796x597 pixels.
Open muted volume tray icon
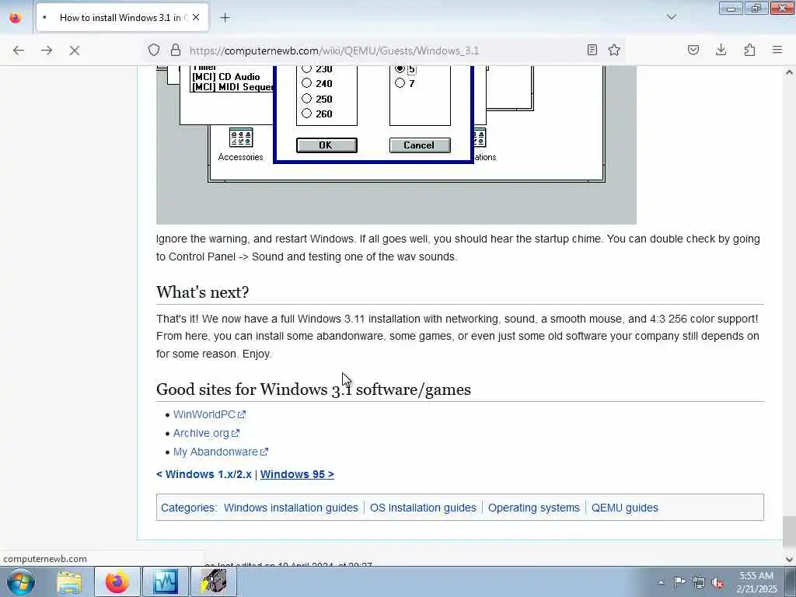point(717,583)
